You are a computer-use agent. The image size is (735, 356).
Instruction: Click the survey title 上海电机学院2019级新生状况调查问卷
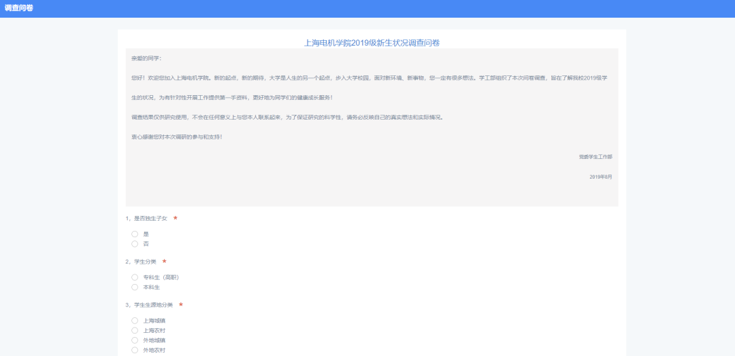[372, 43]
